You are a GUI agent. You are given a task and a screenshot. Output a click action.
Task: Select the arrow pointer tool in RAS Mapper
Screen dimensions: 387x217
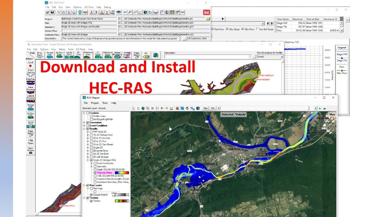click(134, 108)
